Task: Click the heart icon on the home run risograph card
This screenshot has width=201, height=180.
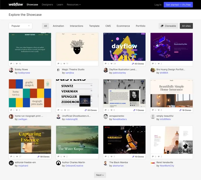Action: (x=17, y=110)
